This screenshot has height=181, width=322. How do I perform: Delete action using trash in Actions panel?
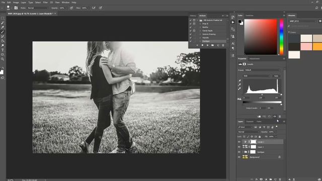(x=223, y=45)
